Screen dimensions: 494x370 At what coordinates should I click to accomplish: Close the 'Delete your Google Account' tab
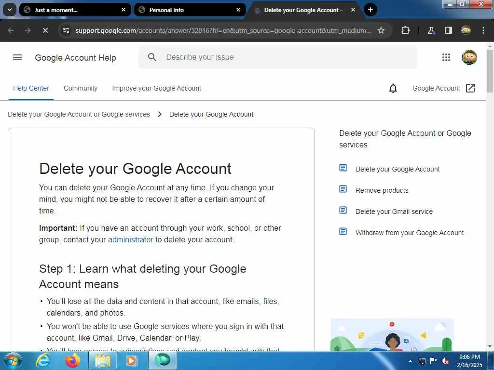pyautogui.click(x=353, y=10)
